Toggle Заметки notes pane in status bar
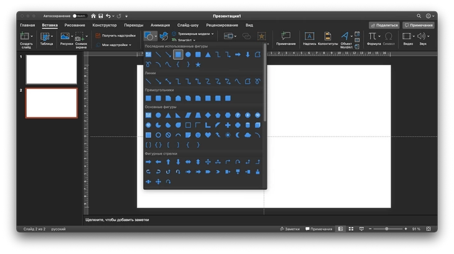This screenshot has width=454, height=254. tap(290, 229)
